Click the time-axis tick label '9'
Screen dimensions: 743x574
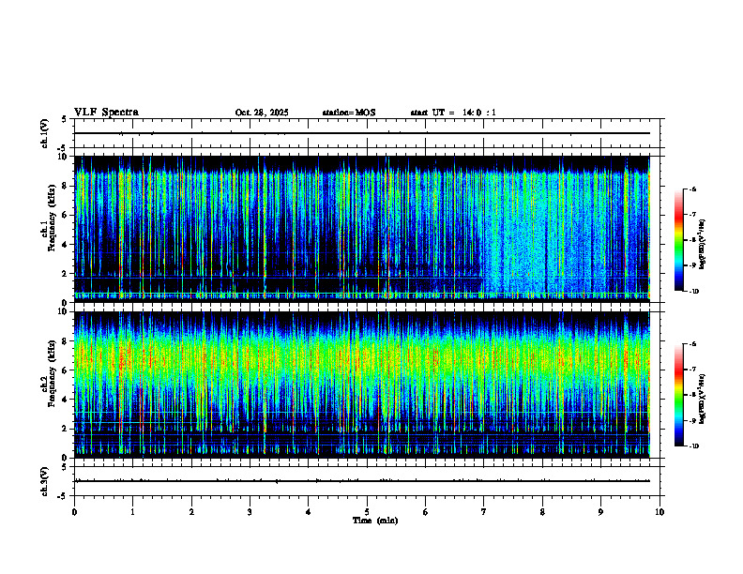click(600, 512)
